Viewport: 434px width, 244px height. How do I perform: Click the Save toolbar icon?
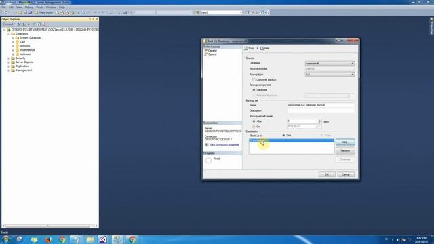pyautogui.click(x=25, y=12)
